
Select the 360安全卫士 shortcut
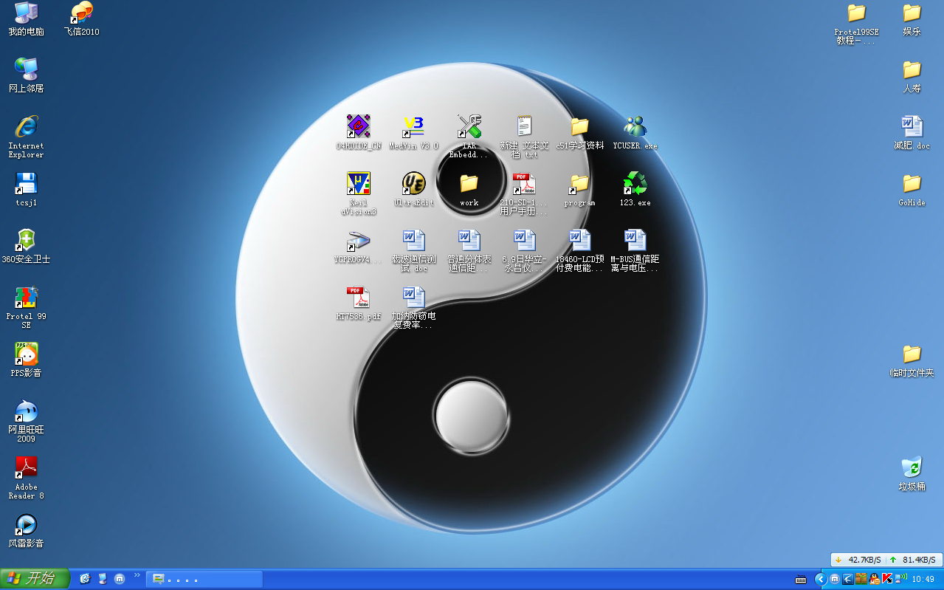point(26,241)
